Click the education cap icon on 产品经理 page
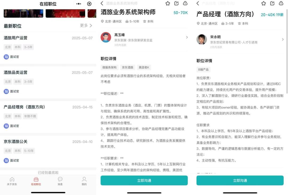Viewport: 288px width, 195px height. 239,23
